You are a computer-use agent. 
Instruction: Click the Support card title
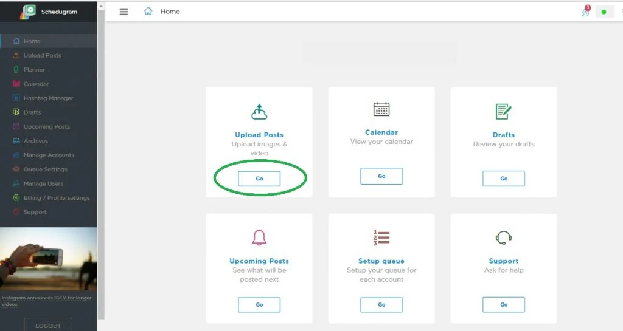(503, 261)
